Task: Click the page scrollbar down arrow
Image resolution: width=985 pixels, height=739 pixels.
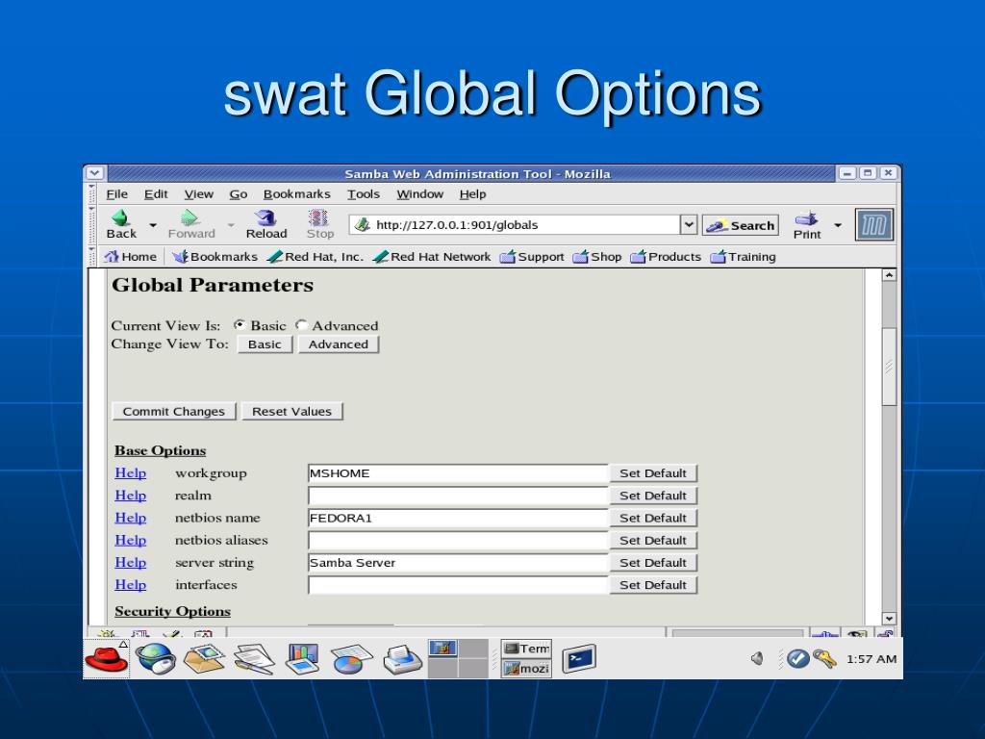Action: [x=888, y=619]
